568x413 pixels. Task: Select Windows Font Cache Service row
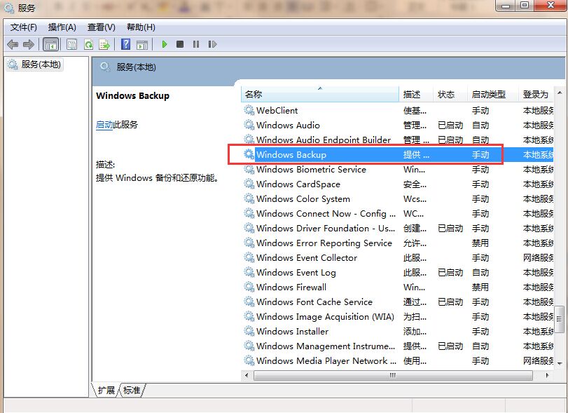[398, 302]
